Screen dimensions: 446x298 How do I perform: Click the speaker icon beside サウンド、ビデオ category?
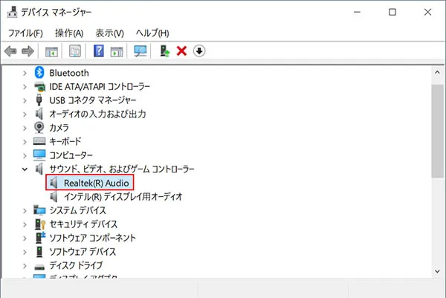click(39, 169)
